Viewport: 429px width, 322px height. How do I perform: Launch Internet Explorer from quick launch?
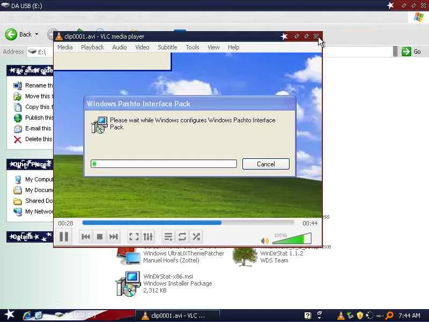(27, 316)
